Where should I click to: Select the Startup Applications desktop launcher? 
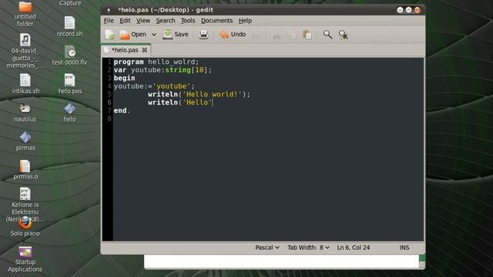coord(25,259)
